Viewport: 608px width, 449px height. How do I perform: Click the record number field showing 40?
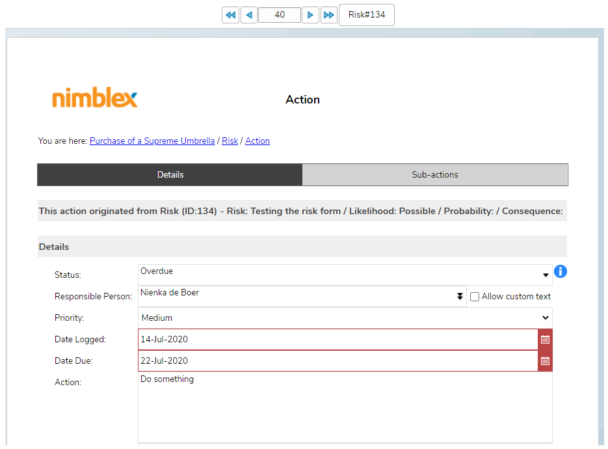[280, 15]
